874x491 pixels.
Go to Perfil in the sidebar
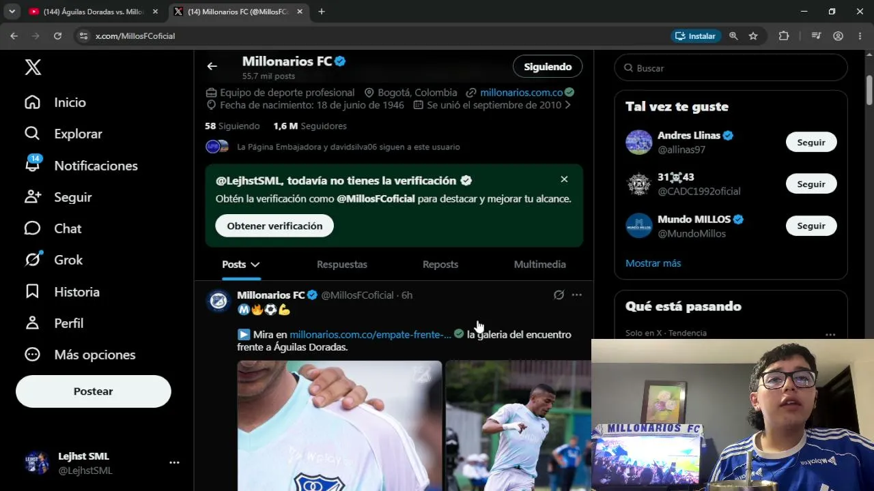(54, 323)
